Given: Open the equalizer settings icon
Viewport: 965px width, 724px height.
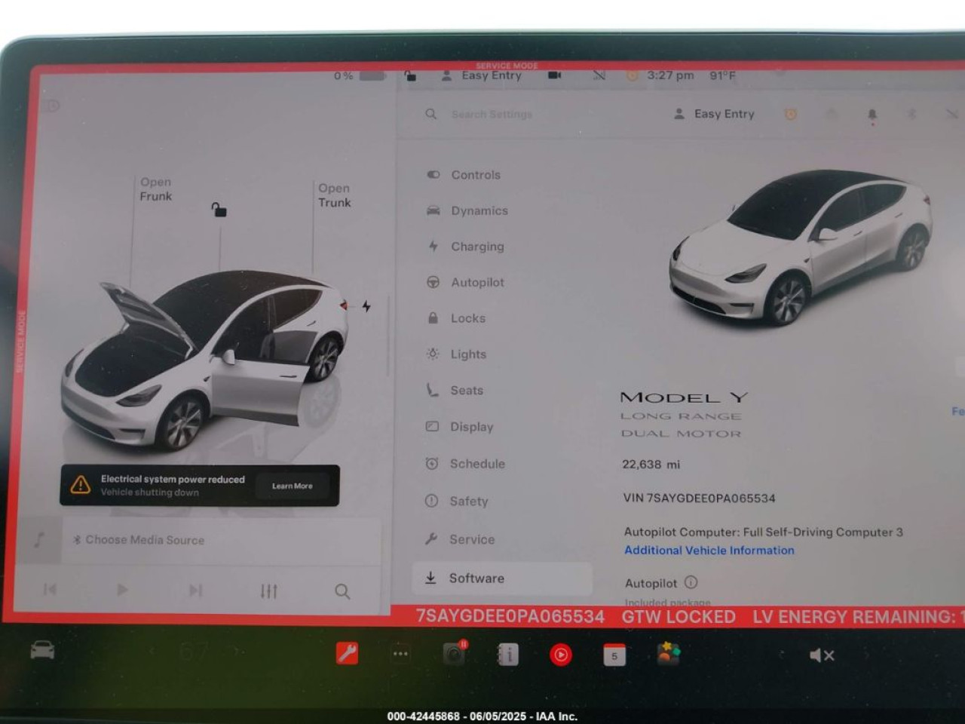Looking at the screenshot, I should click(x=269, y=591).
